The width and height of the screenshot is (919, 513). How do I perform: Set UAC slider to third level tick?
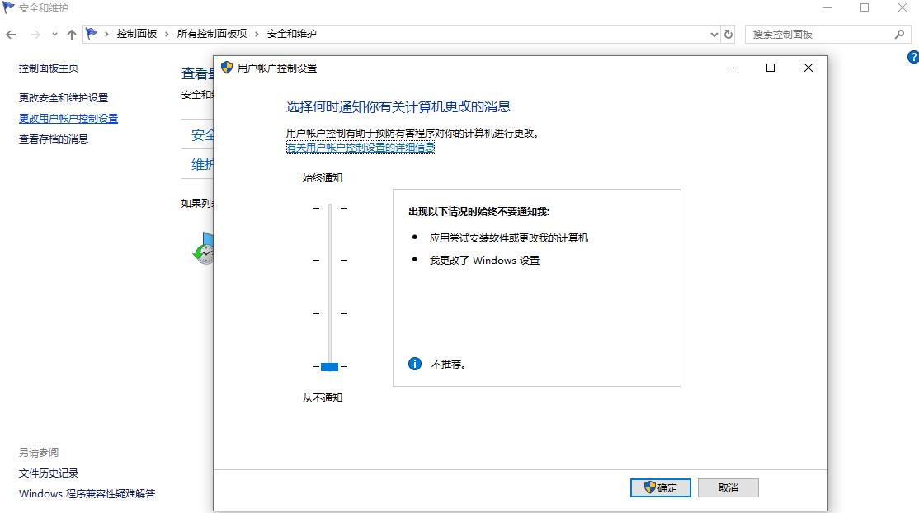330,313
